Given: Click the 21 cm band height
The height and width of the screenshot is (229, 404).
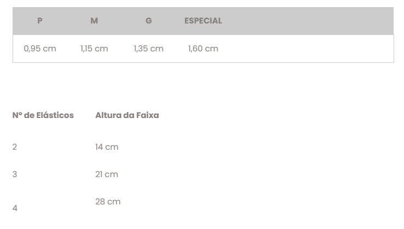Looking at the screenshot, I should pyautogui.click(x=107, y=174).
